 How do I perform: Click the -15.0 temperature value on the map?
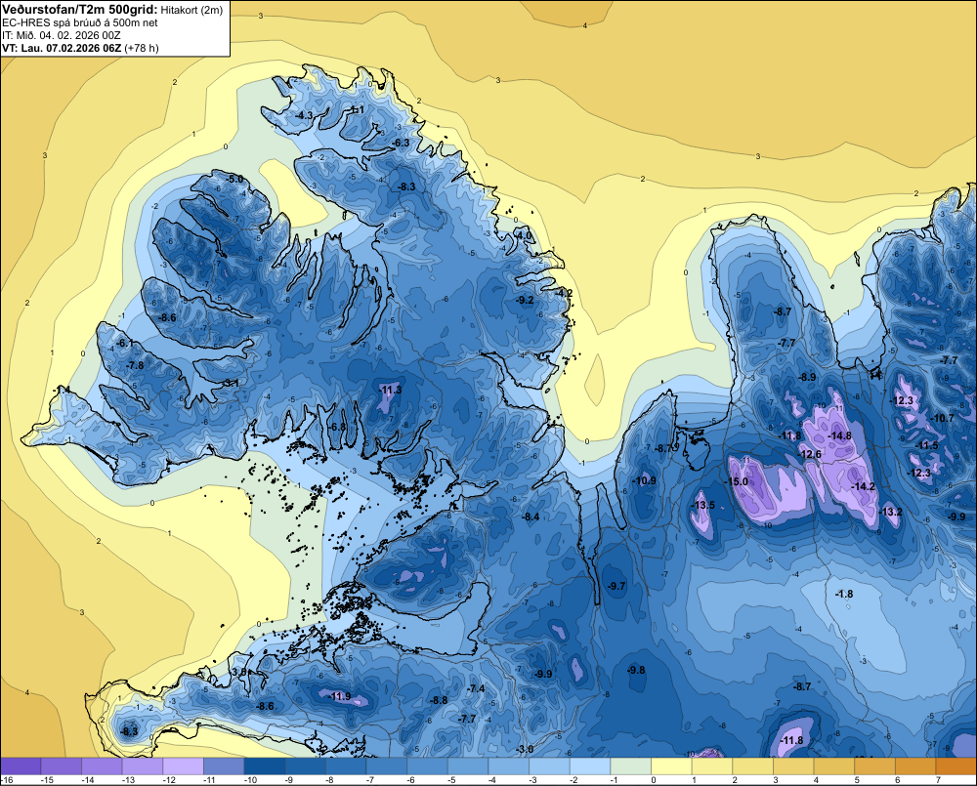(x=736, y=482)
